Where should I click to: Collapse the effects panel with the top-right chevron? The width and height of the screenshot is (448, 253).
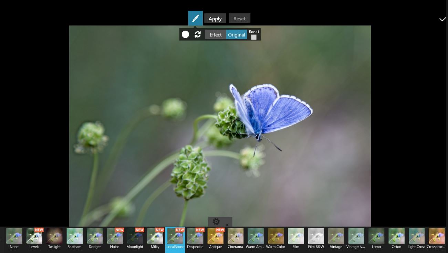(x=442, y=19)
